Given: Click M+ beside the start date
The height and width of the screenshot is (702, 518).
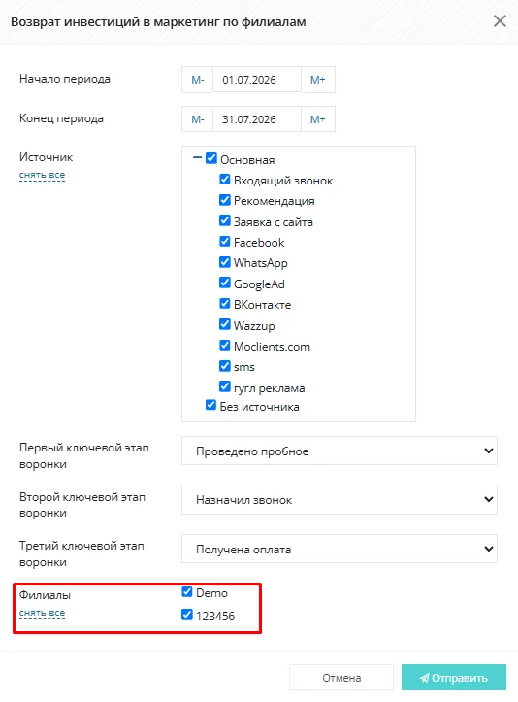Looking at the screenshot, I should point(317,80).
